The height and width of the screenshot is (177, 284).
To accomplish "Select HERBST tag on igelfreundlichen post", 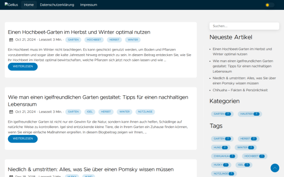I will point(106,112).
